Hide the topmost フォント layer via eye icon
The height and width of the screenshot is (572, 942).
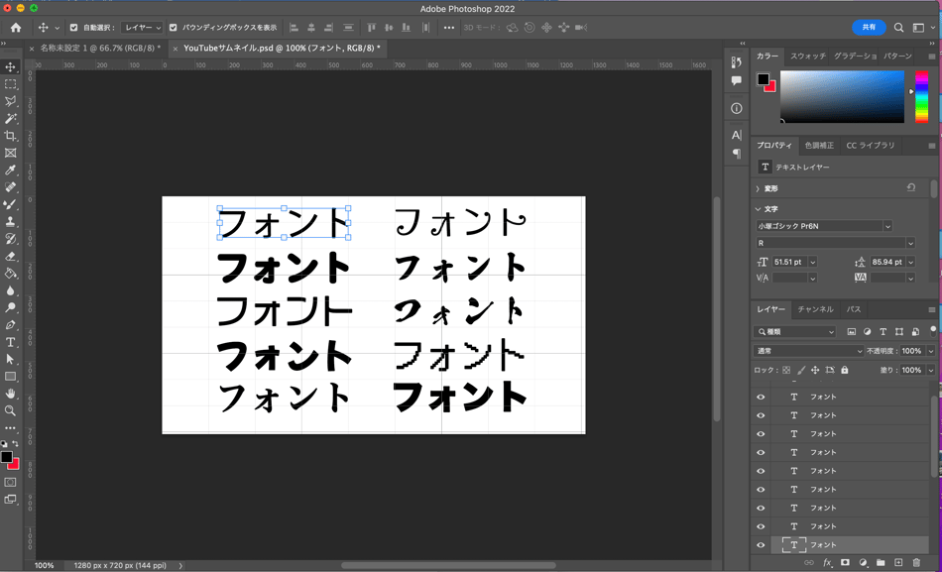point(761,397)
